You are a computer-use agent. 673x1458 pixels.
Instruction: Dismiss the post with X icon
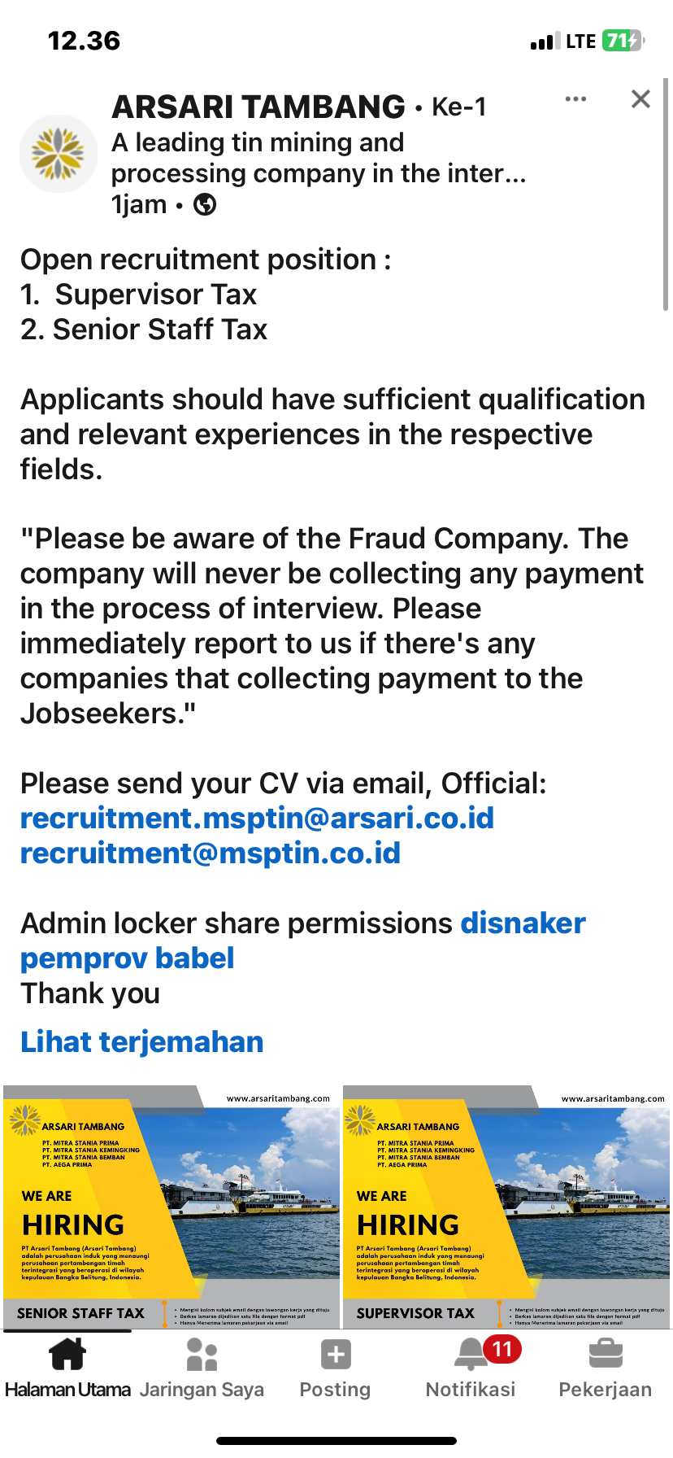(x=640, y=99)
